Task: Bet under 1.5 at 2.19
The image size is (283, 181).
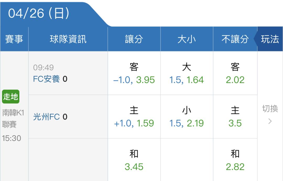Action: pos(187,117)
